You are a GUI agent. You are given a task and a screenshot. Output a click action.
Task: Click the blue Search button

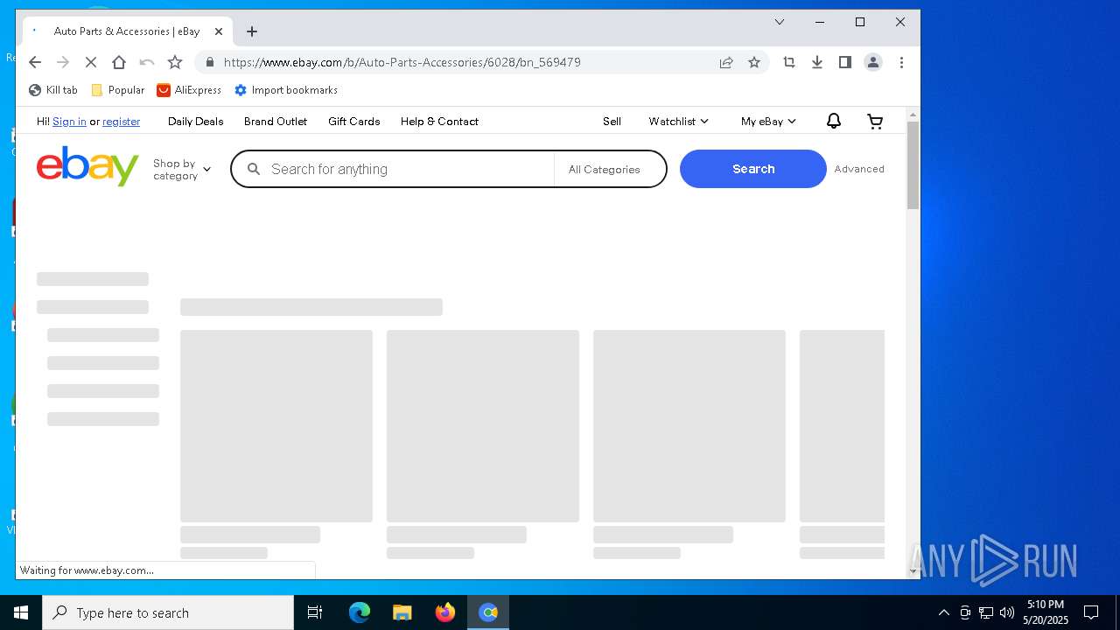(x=753, y=169)
